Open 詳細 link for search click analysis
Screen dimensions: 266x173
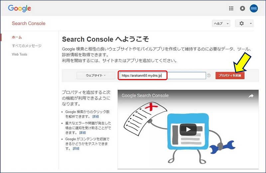click(95, 116)
